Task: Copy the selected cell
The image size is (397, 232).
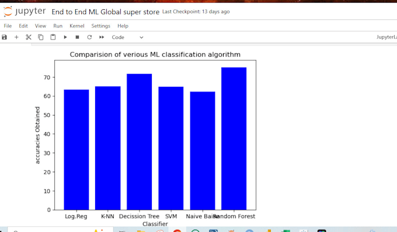Action: pos(40,37)
